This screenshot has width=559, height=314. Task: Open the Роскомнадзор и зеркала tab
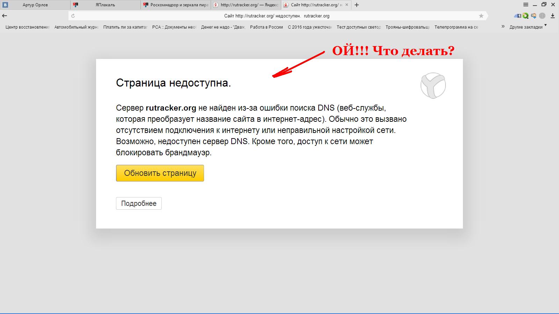[x=176, y=5]
